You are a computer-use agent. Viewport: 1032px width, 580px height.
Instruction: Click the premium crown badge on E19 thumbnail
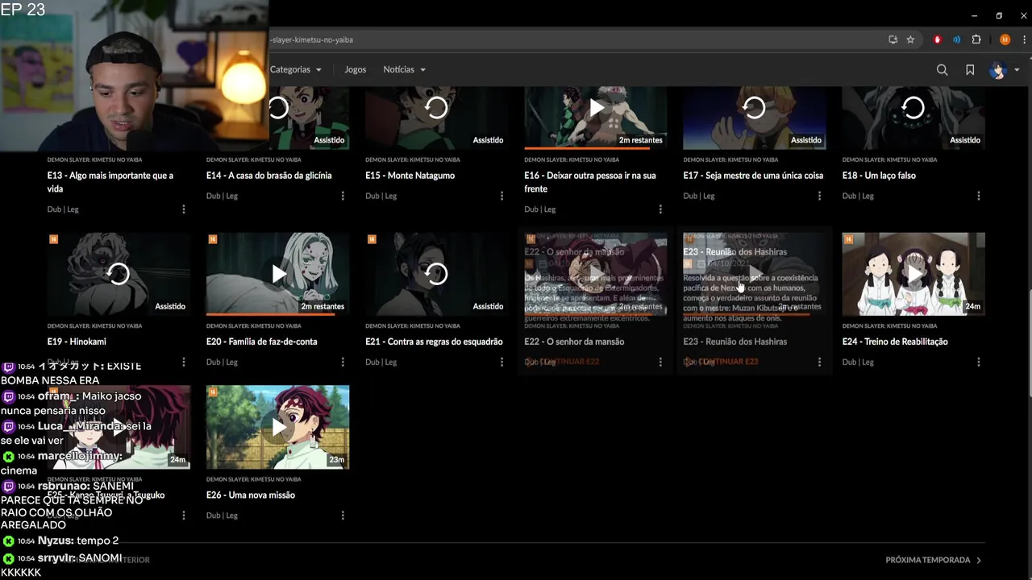click(53, 239)
